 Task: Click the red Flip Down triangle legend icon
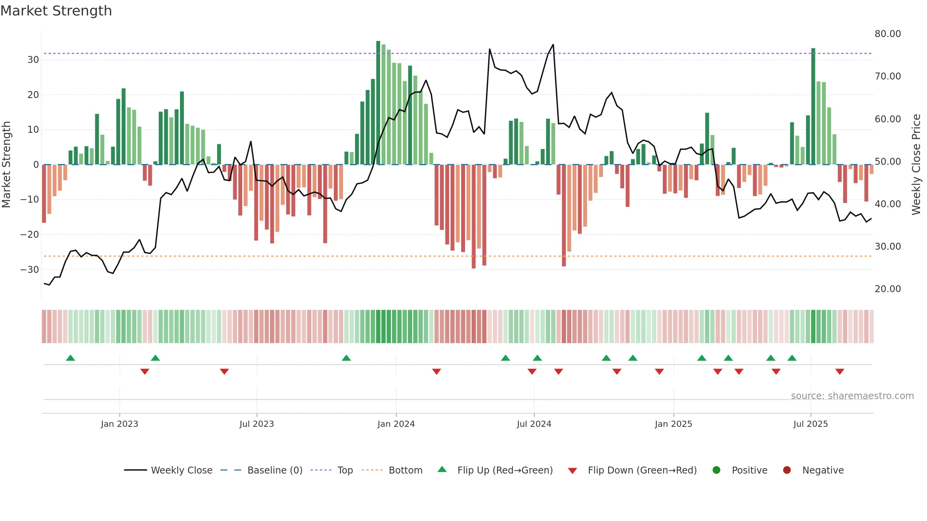[x=572, y=471]
